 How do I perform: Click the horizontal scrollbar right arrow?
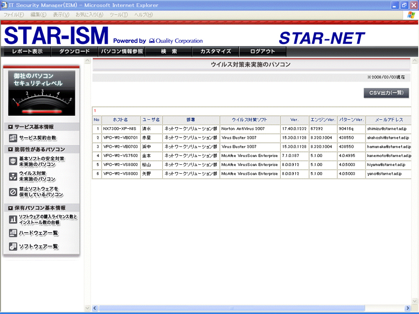click(407, 308)
